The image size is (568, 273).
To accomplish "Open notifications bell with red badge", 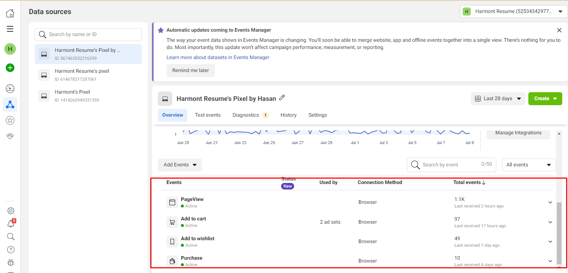I will click(x=11, y=224).
